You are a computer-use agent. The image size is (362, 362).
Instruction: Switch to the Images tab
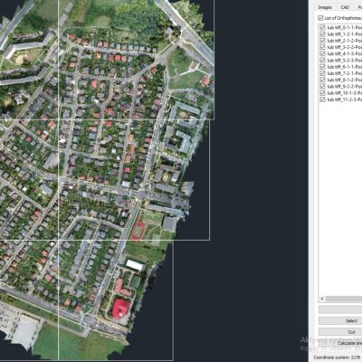click(325, 7)
